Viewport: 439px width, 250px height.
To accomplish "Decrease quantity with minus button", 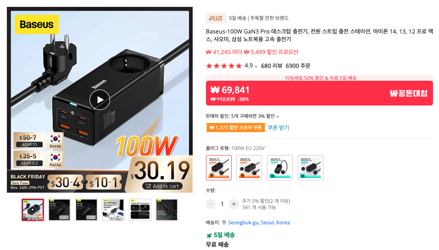I will click(211, 204).
